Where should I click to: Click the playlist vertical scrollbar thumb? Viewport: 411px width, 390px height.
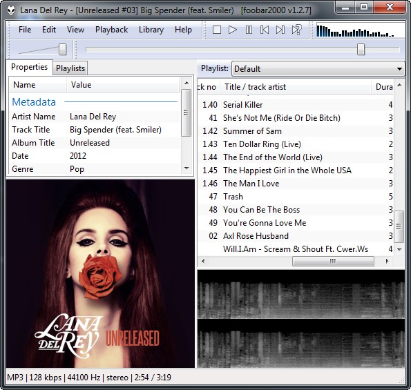click(399, 226)
